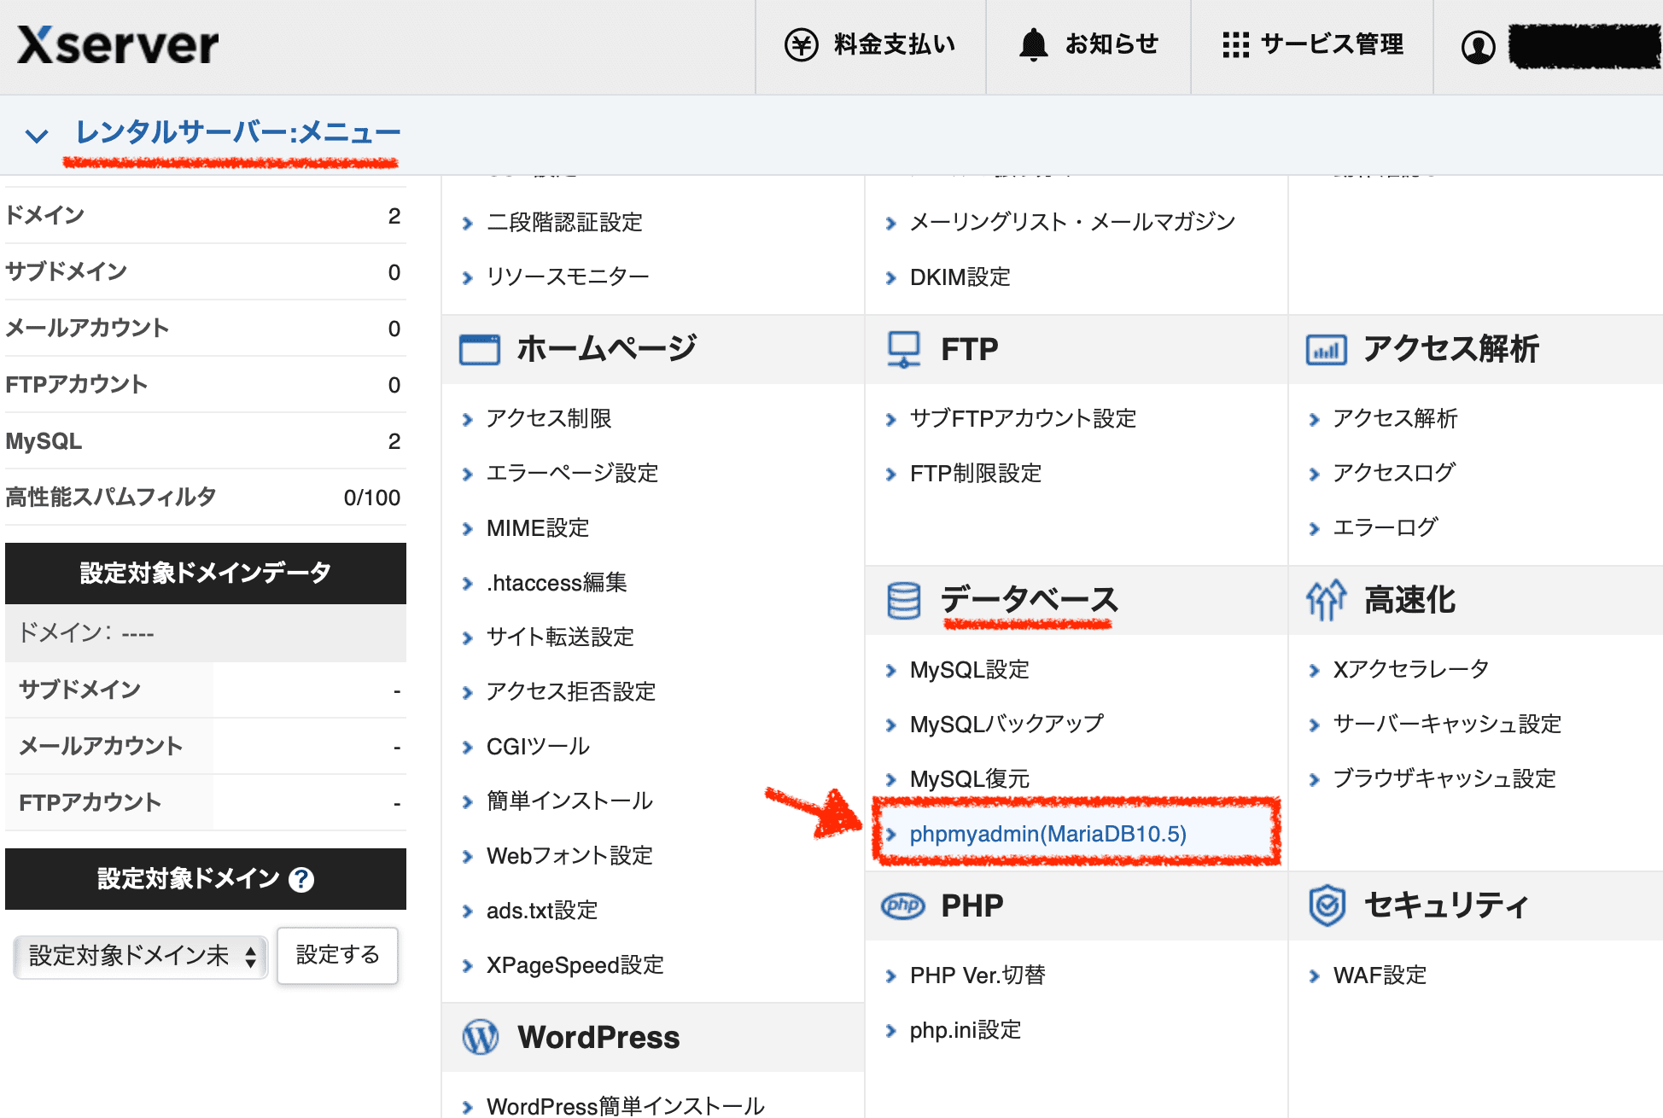Click the FTP monitor icon
This screenshot has width=1663, height=1118.
[903, 348]
